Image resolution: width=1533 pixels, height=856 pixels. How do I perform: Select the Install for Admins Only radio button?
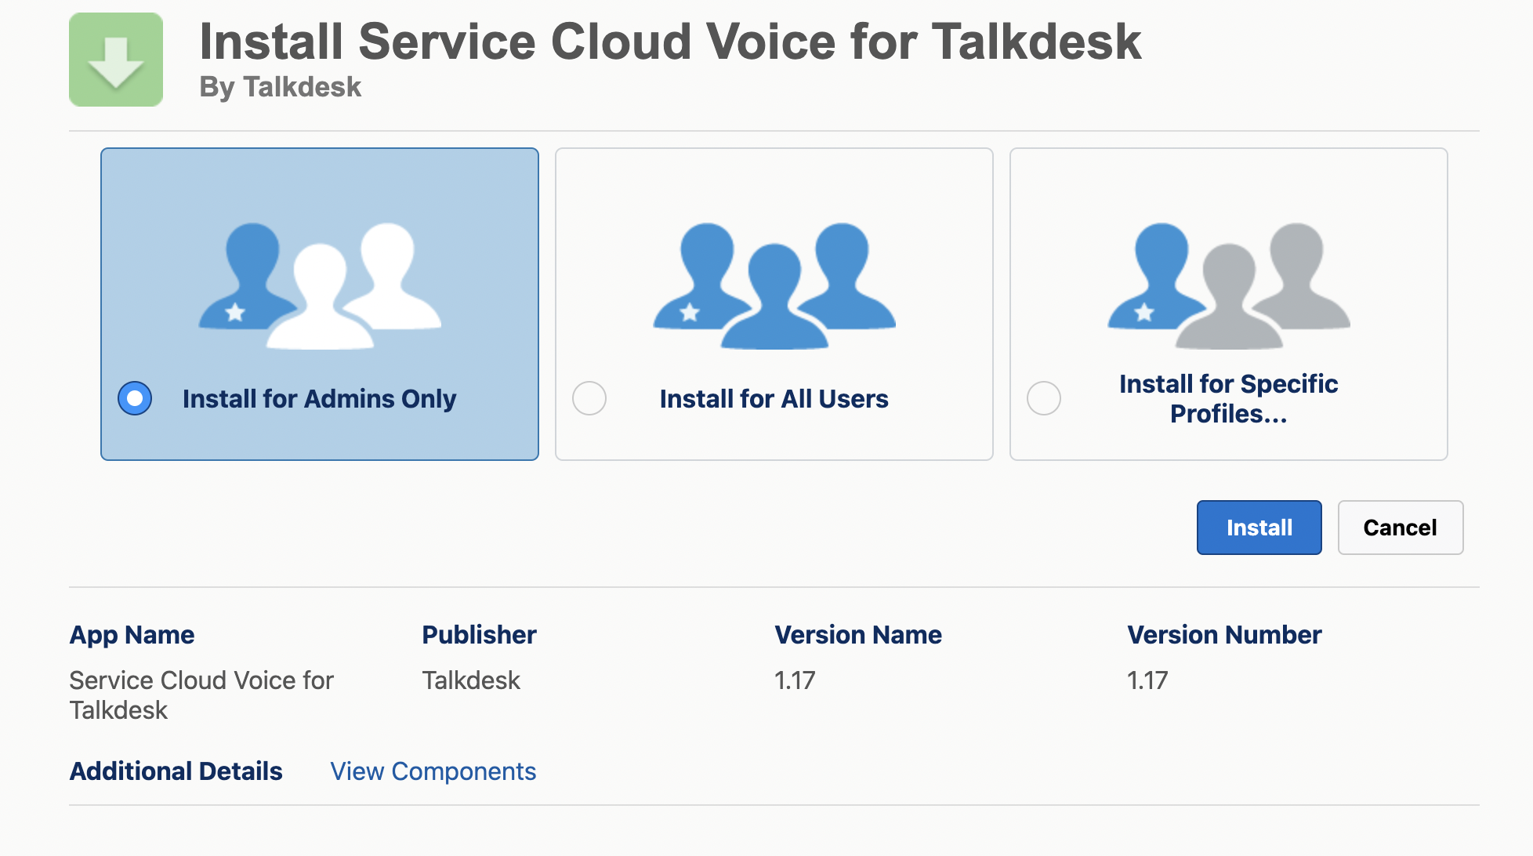click(135, 398)
